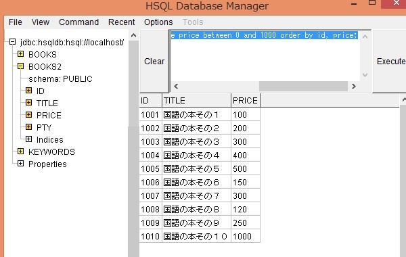Screen dimensions: 406x257
Task: Click SQL editor horizontal scroll left arrow
Action: pos(176,86)
